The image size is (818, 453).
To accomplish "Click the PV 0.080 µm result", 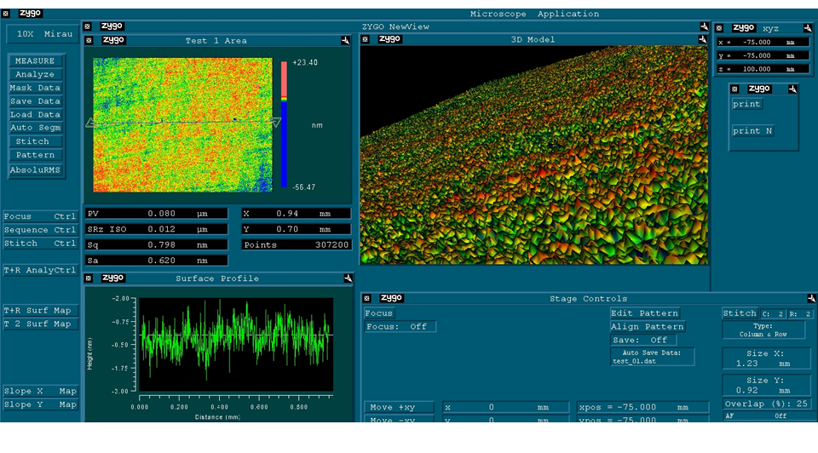I will pyautogui.click(x=156, y=214).
